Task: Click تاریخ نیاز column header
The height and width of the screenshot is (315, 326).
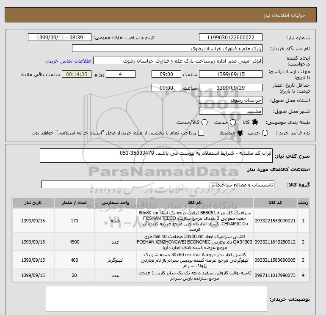Action: click(x=33, y=203)
